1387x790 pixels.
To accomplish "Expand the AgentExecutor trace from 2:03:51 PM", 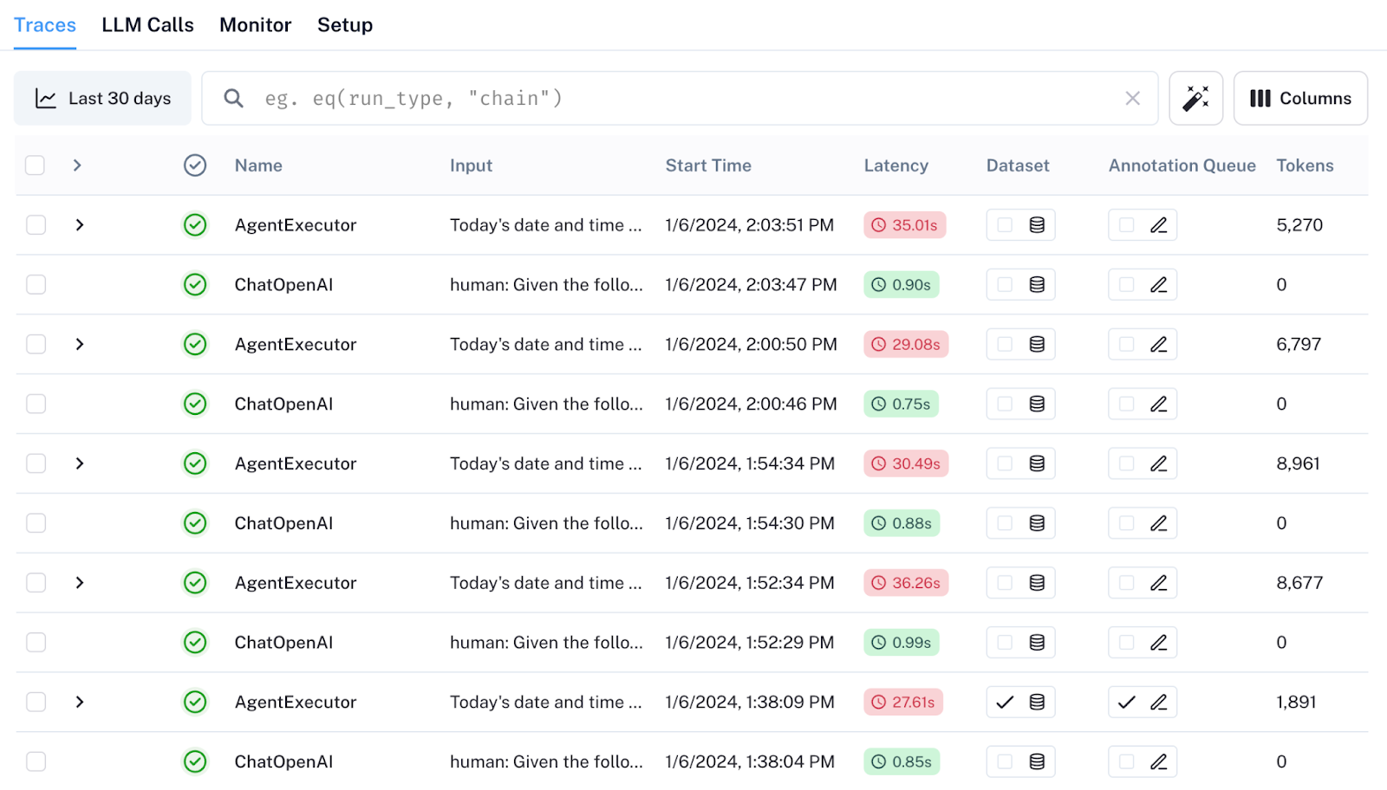I will tap(80, 225).
